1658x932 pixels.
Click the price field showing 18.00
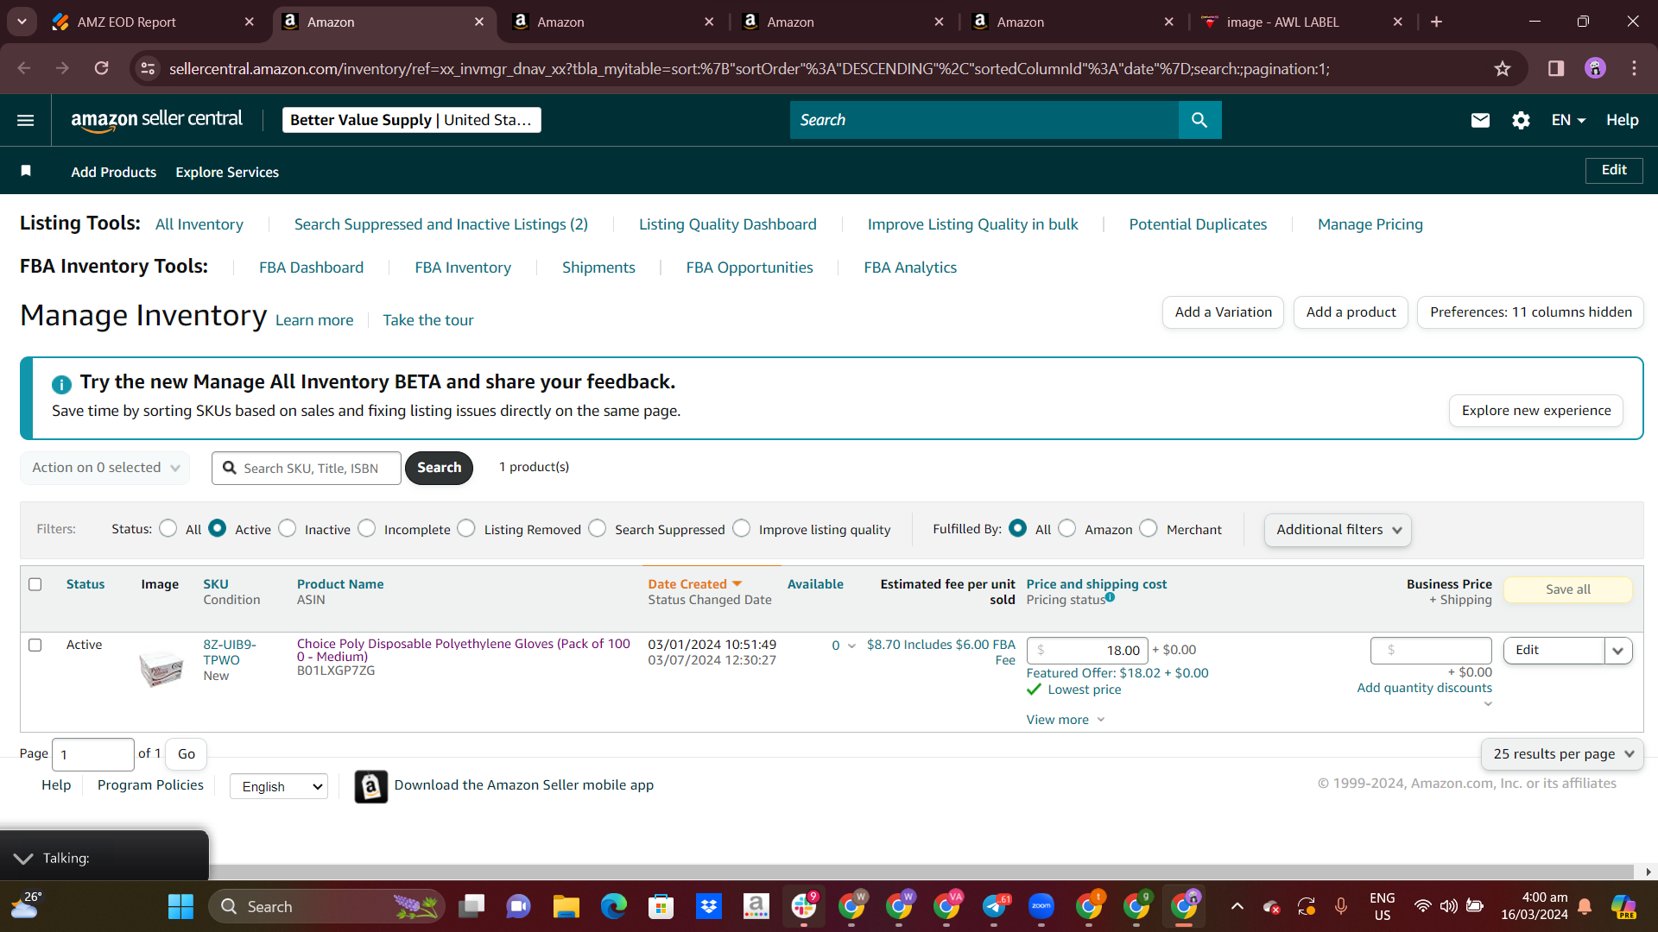pyautogui.click(x=1087, y=651)
